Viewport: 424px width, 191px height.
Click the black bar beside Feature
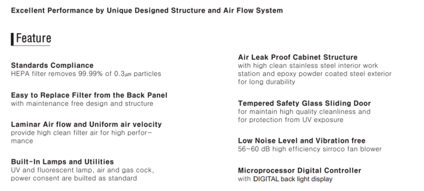pos(12,39)
